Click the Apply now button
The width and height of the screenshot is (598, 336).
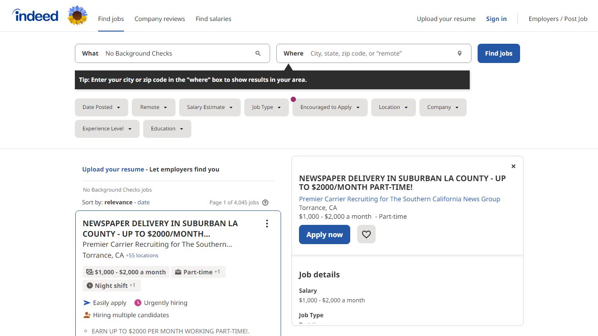coord(324,234)
